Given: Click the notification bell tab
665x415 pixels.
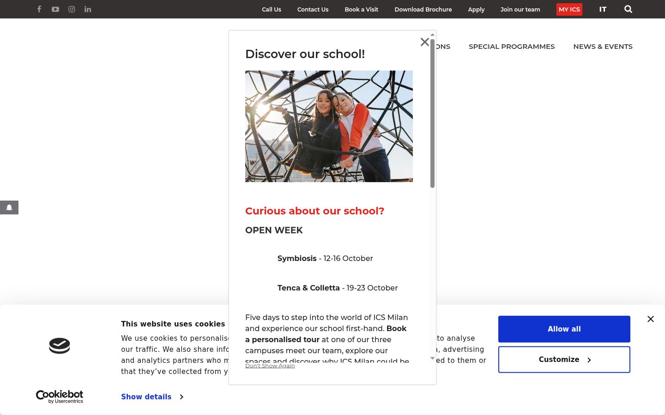Looking at the screenshot, I should pyautogui.click(x=9, y=207).
